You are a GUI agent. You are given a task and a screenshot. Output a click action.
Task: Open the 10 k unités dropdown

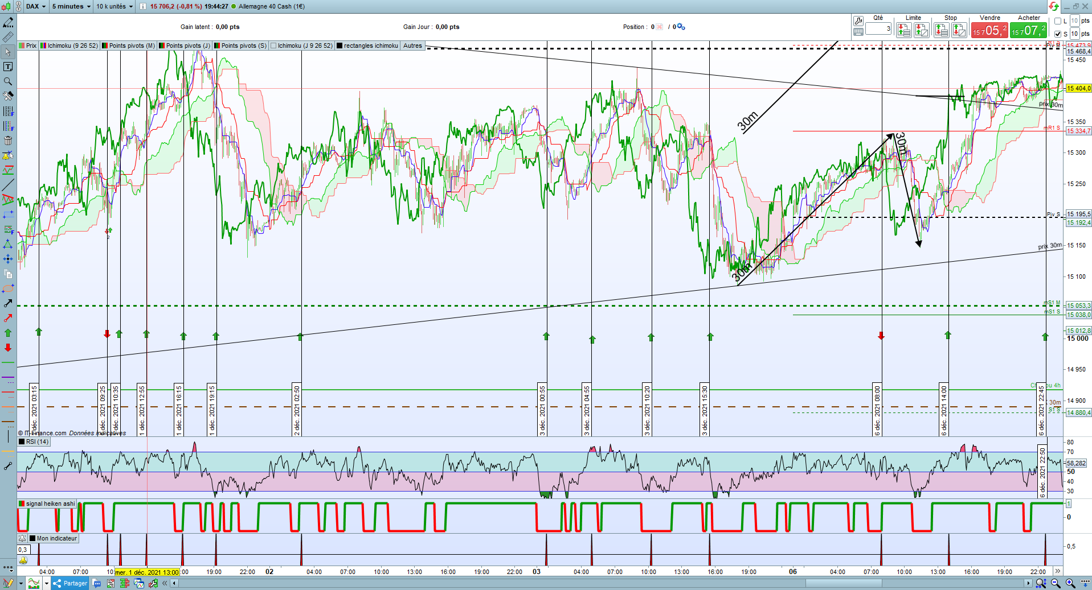tap(114, 6)
